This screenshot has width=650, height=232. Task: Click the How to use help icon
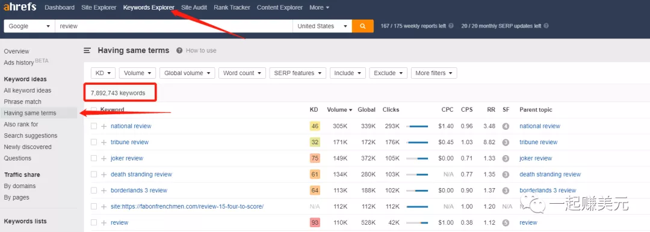[x=179, y=50]
